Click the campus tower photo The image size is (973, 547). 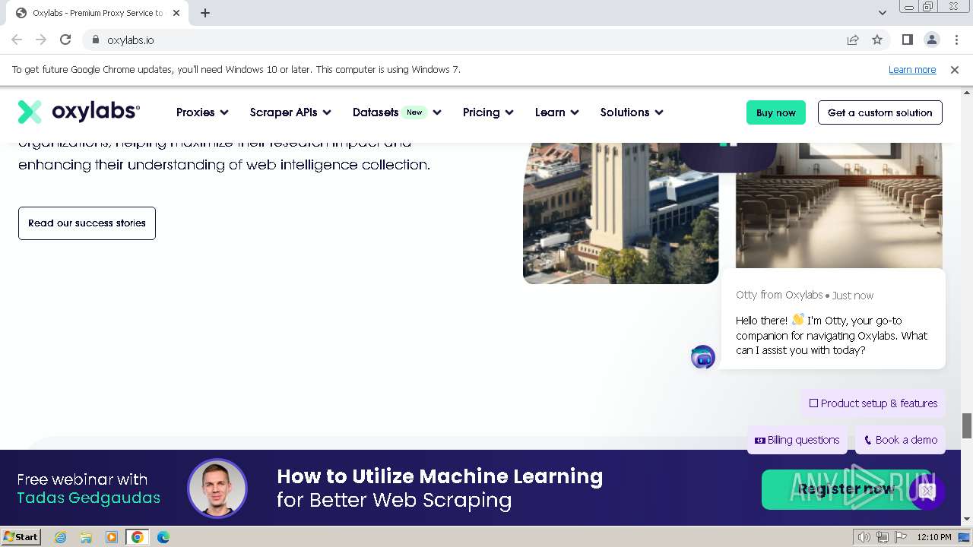620,213
